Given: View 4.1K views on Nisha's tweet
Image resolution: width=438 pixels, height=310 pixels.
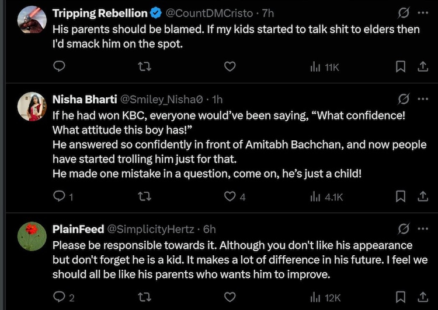Looking at the screenshot, I should pos(326,196).
